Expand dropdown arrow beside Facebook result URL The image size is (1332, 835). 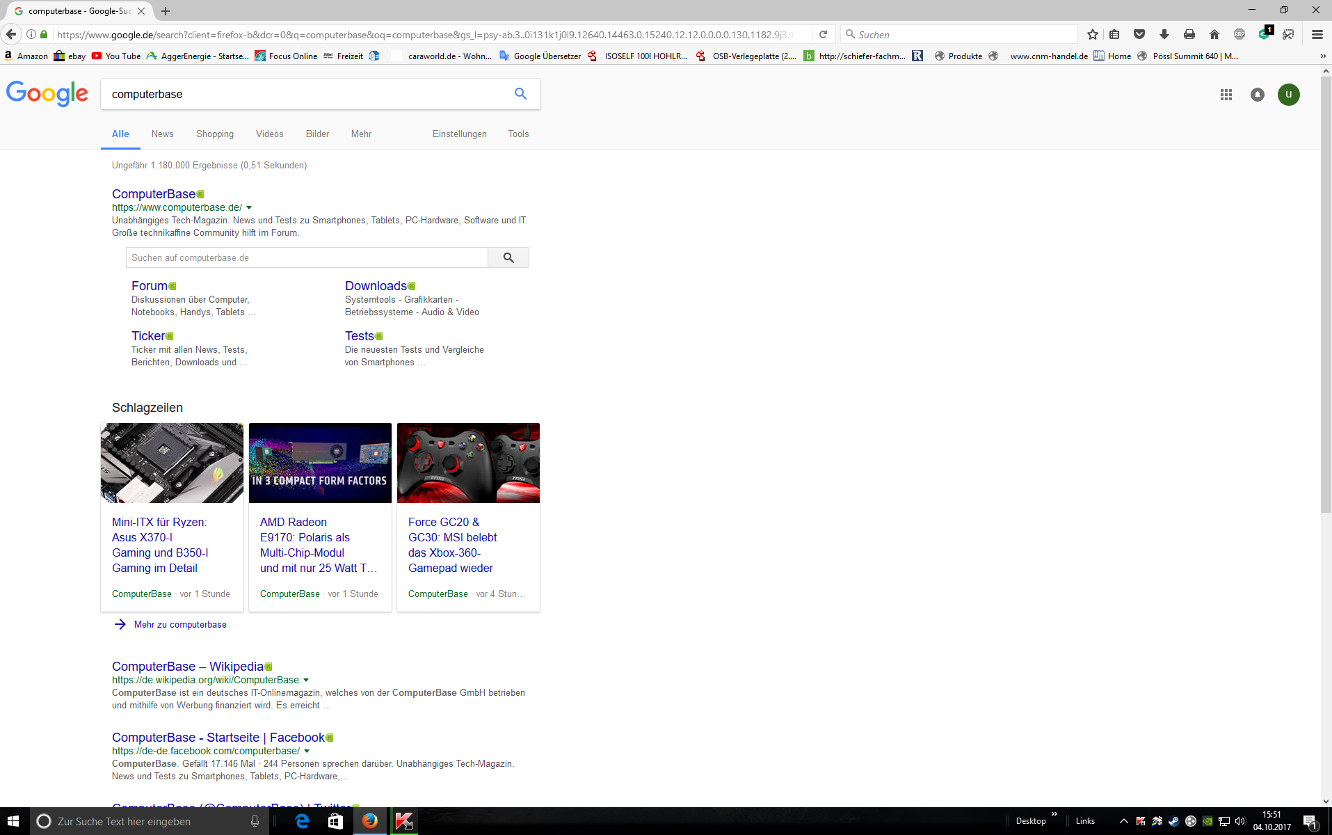point(307,751)
